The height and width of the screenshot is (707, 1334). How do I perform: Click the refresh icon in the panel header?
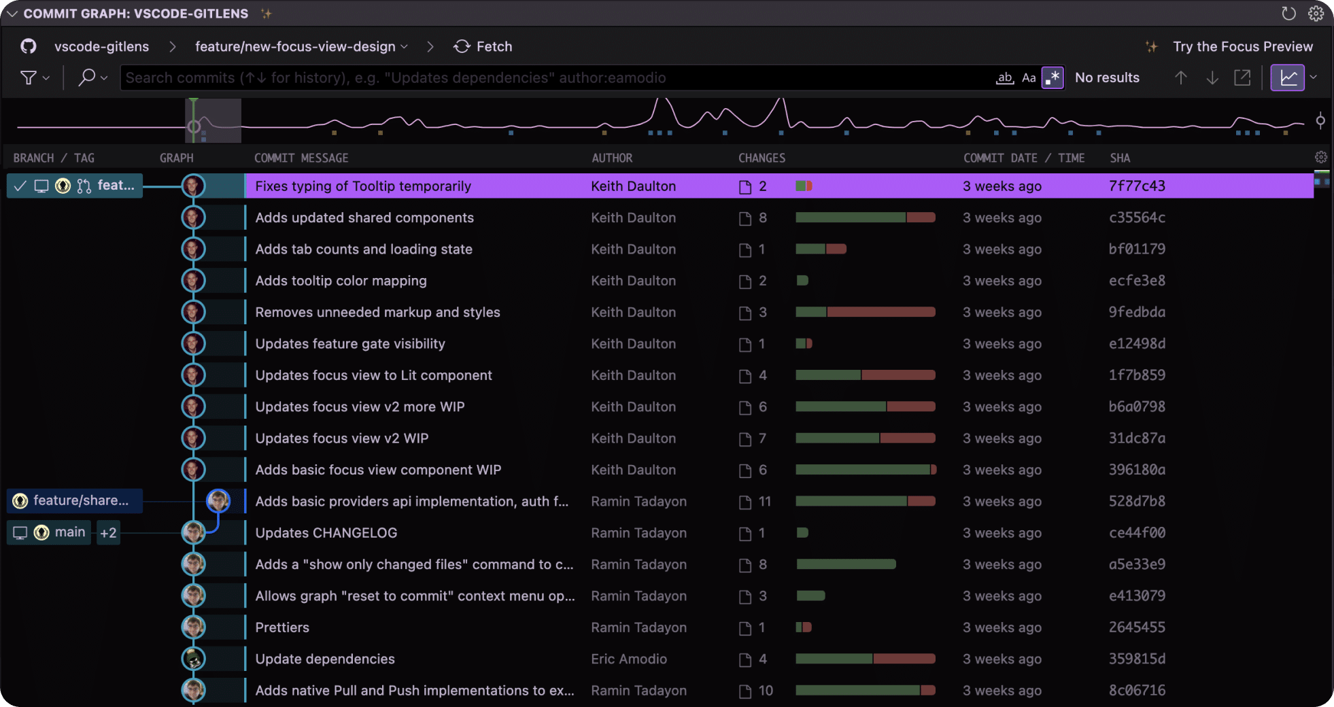click(x=1289, y=13)
